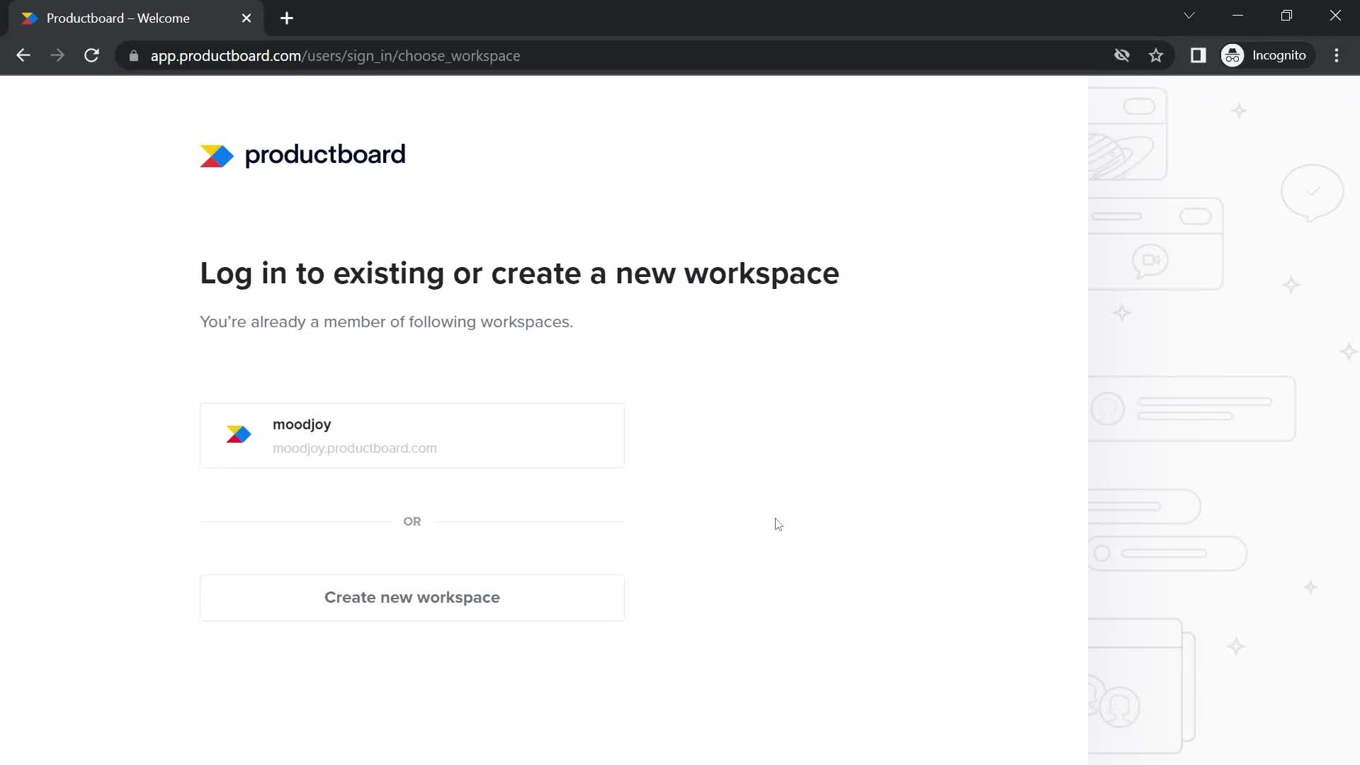Click the camera/screen capture icon in address bar

[x=1122, y=55]
